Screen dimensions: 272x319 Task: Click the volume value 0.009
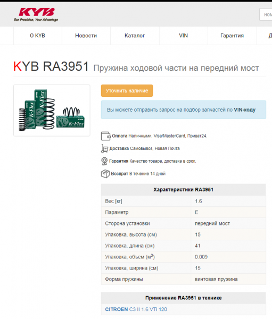[x=201, y=257]
